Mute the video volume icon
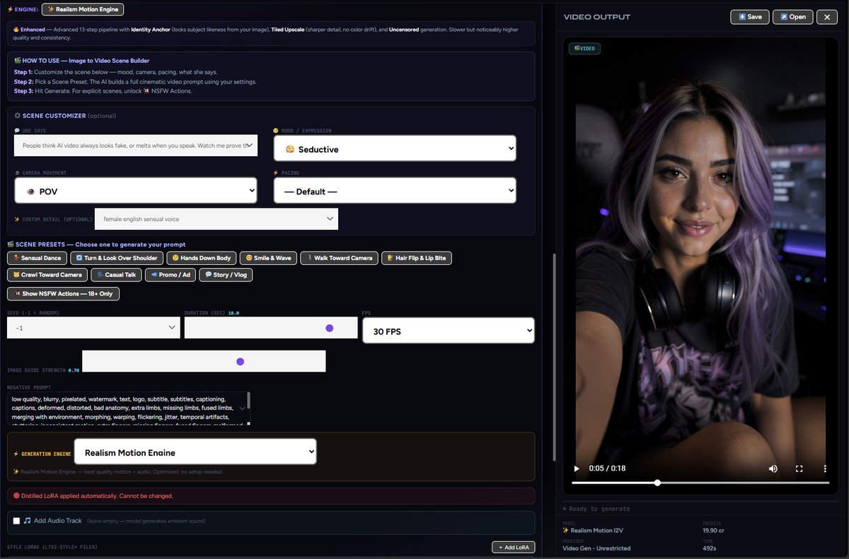Viewport: 849px width, 559px height. (773, 469)
